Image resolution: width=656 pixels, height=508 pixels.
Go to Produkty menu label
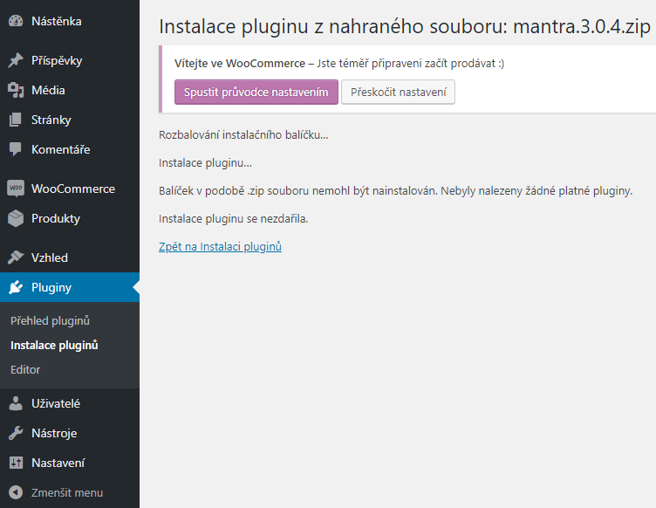click(56, 218)
